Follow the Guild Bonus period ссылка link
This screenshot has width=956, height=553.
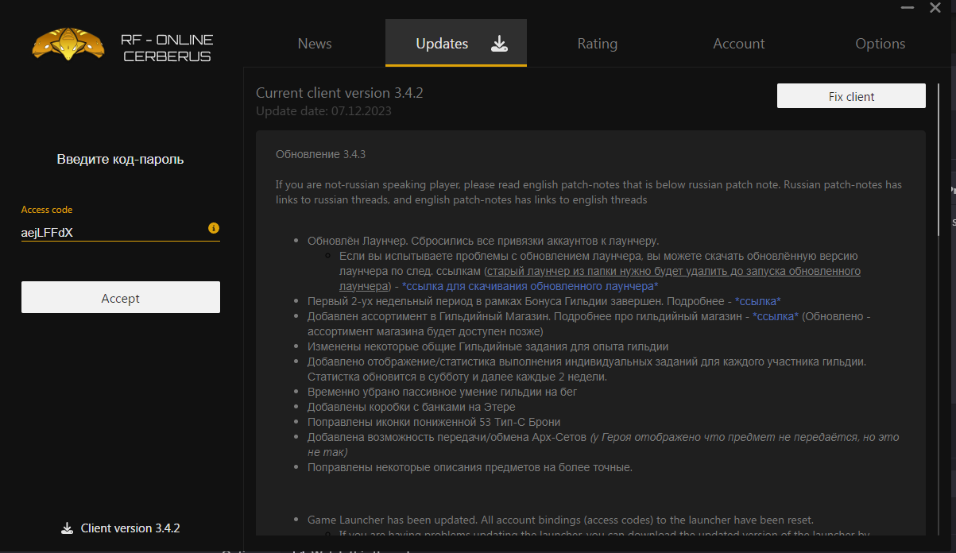tap(757, 301)
